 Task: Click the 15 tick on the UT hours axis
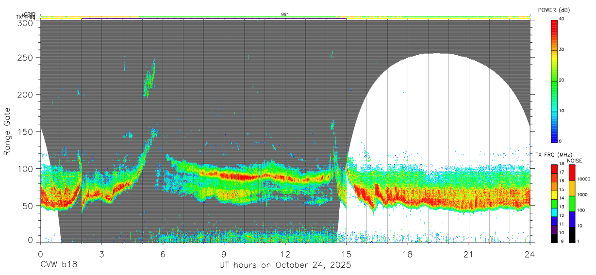pyautogui.click(x=346, y=254)
